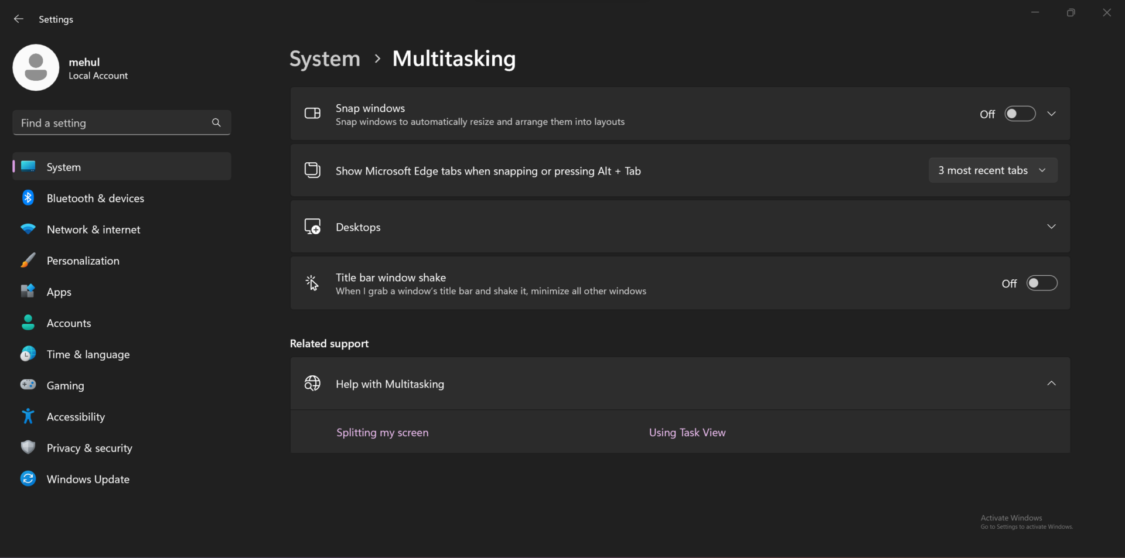Open the '3 most recent tabs' dropdown
This screenshot has width=1125, height=558.
pyautogui.click(x=993, y=170)
